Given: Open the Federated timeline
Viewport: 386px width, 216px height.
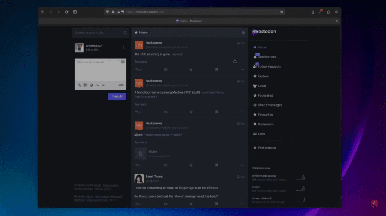Looking at the screenshot, I should click(263, 95).
